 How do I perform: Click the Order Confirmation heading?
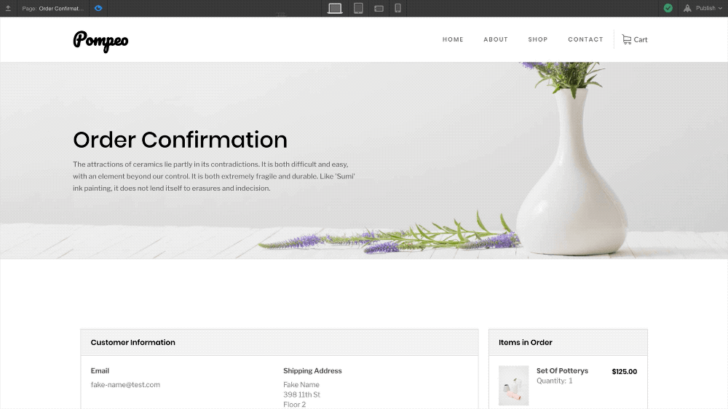pyautogui.click(x=180, y=140)
